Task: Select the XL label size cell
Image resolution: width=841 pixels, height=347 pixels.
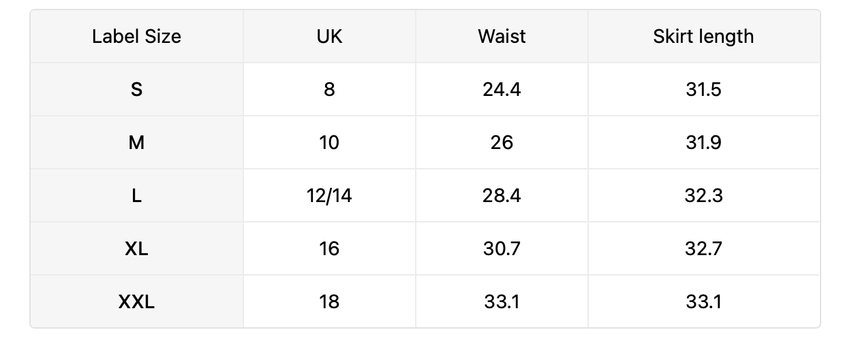Action: [x=136, y=248]
